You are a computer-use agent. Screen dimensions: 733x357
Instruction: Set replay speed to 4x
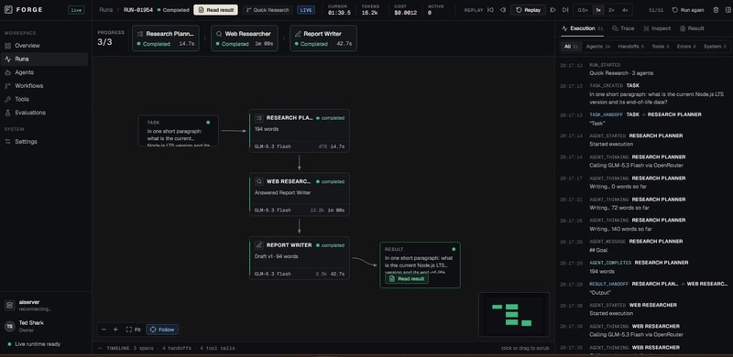click(x=625, y=10)
